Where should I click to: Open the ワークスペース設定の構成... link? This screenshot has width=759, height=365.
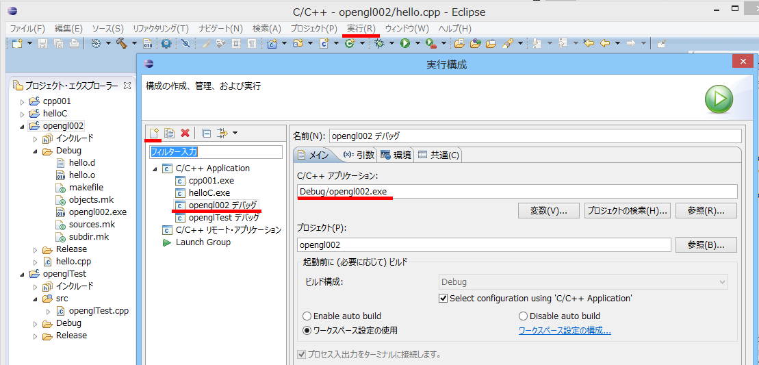click(x=565, y=331)
